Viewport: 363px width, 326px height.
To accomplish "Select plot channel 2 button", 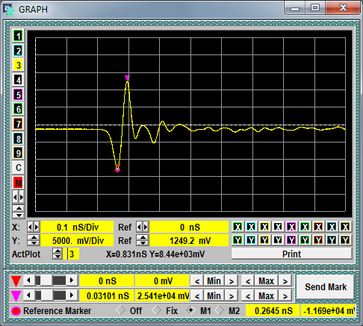I will click(18, 51).
